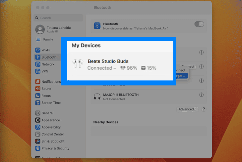This screenshot has height=162, width=242.
Task: Click the Nearby Devices heading
Action: [106, 122]
